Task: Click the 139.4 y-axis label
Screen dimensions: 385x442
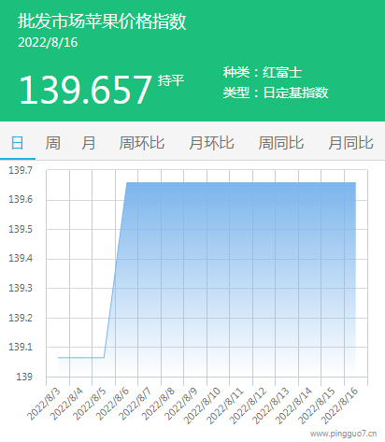Action: click(21, 258)
